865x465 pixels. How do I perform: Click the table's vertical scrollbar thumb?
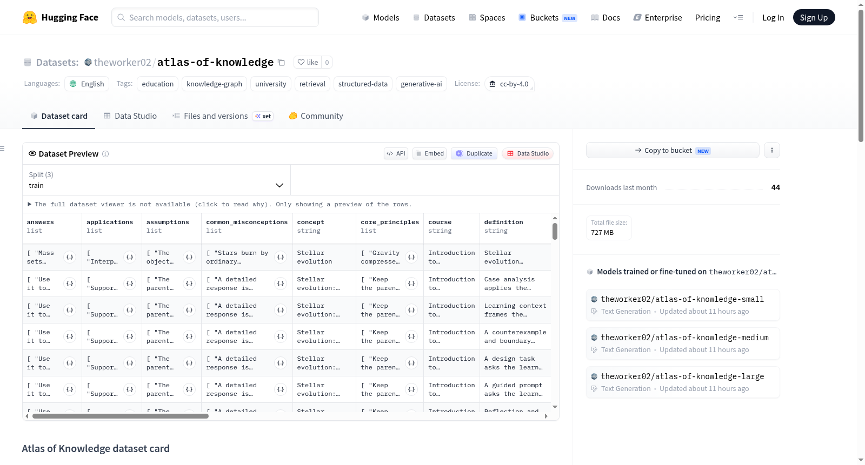(x=555, y=231)
